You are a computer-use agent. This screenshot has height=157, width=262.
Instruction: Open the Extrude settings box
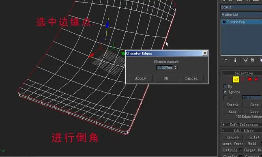click(241, 150)
